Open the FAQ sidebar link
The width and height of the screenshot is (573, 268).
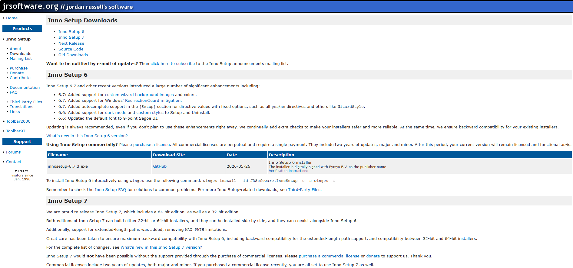[x=14, y=92]
